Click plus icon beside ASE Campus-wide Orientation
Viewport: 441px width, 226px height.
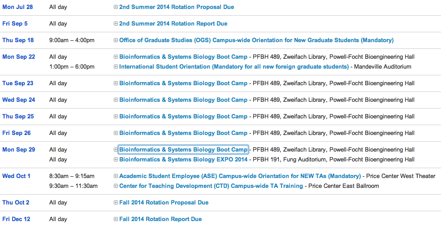(116, 176)
